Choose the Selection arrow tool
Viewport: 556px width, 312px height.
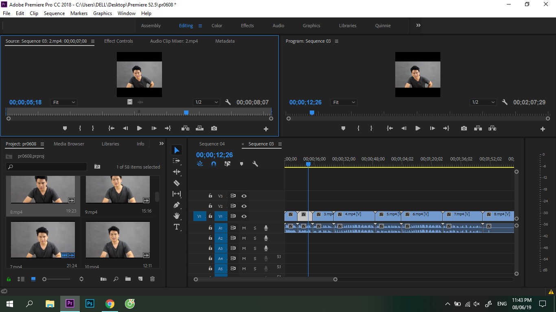(177, 150)
